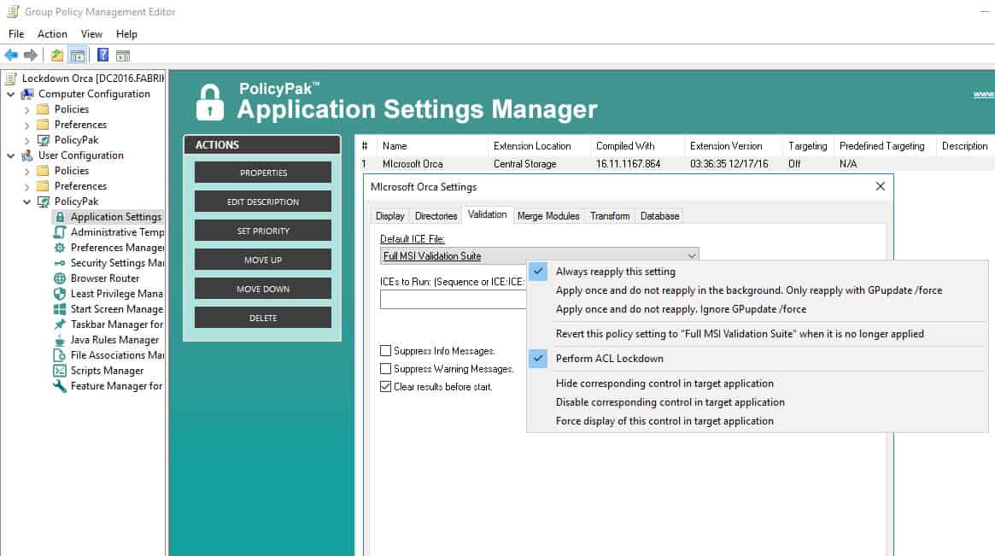Viewport: 995px width, 556px height.
Task: Collapse PolicyPak under User Configuration
Action: [26, 202]
